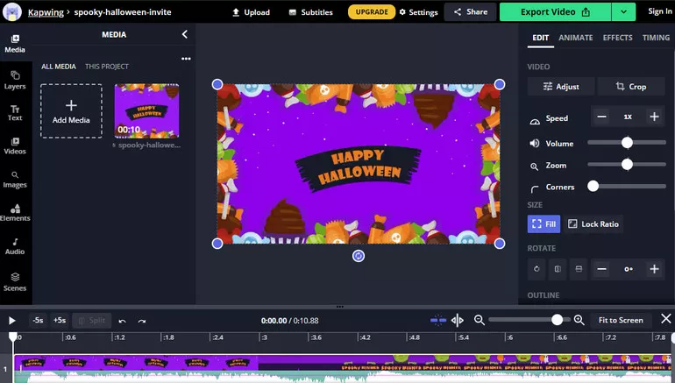The width and height of the screenshot is (675, 383).
Task: Switch to the EDIT tab
Action: pyautogui.click(x=540, y=38)
